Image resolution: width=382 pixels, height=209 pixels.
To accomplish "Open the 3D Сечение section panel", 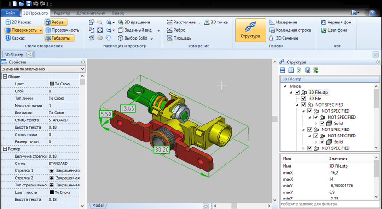I will click(287, 38).
